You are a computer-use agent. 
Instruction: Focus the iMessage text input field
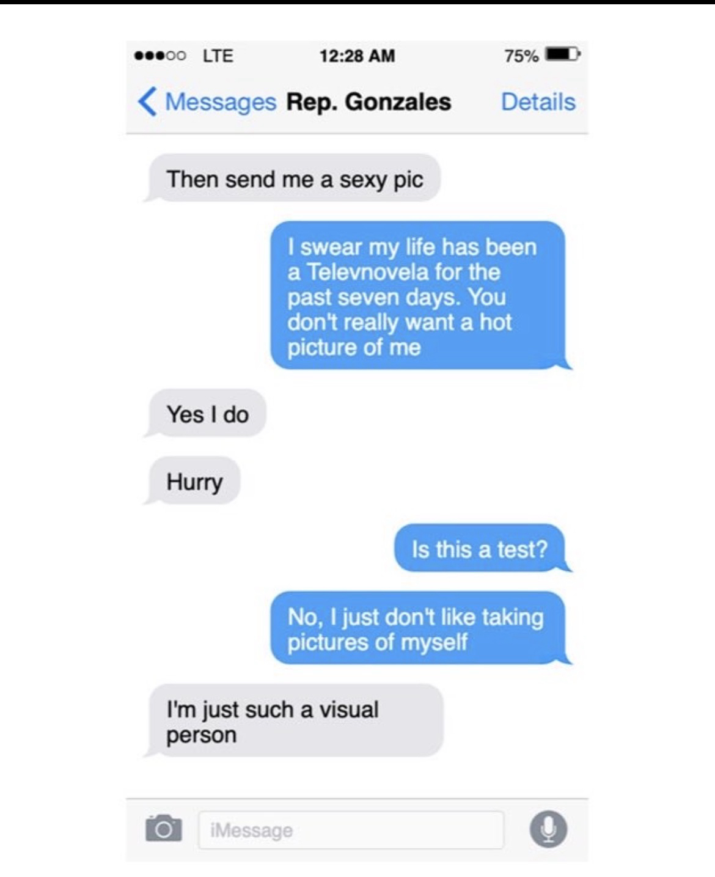click(351, 830)
